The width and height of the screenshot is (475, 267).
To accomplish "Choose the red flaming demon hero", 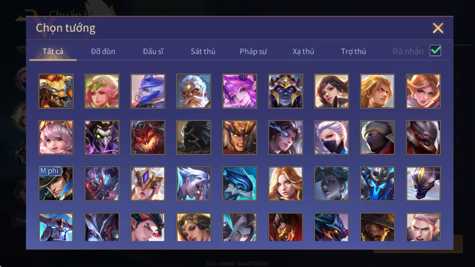I will pos(148,137).
